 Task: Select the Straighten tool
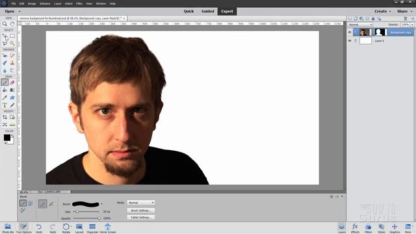[x=12, y=124]
